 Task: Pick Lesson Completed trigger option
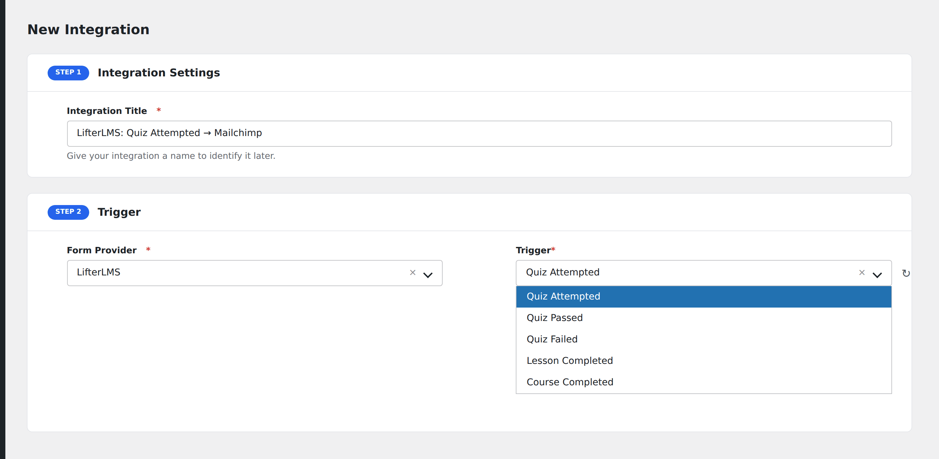[704, 360]
